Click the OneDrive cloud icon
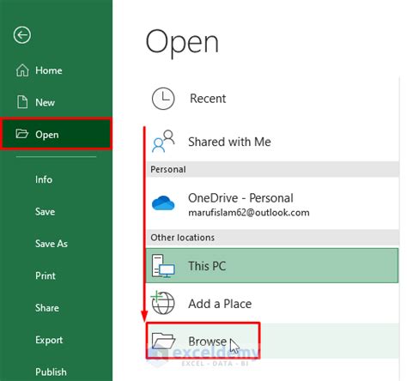Image resolution: width=407 pixels, height=381 pixels. coord(163,203)
